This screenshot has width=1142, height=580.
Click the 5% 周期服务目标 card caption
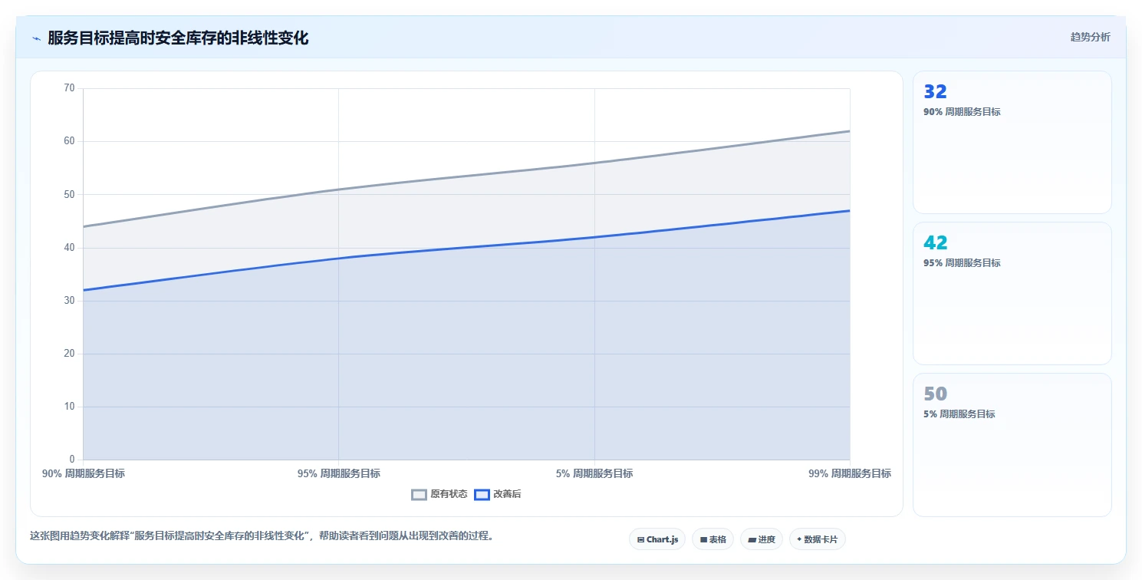click(959, 414)
